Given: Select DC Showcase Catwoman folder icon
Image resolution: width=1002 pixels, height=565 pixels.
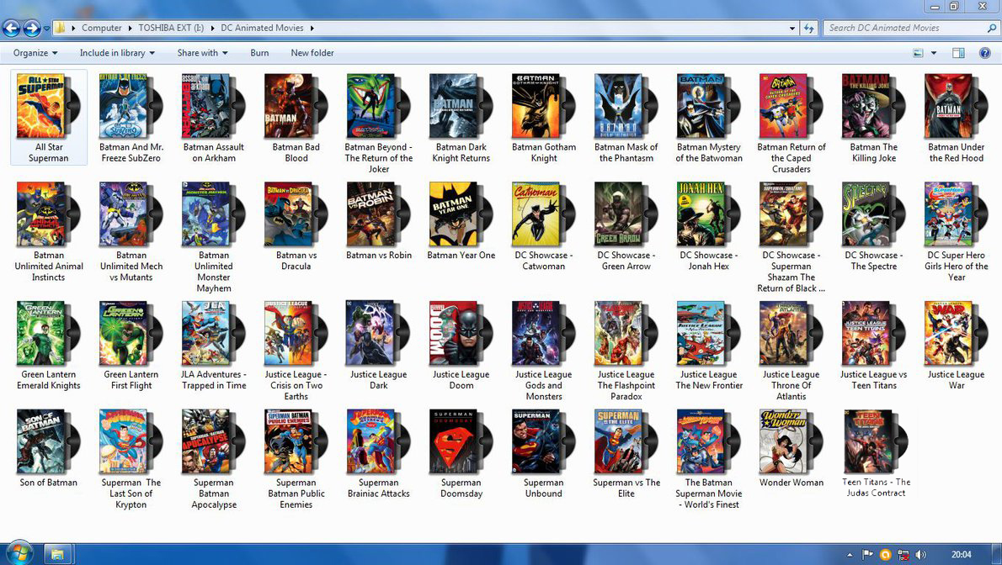Looking at the screenshot, I should (543, 214).
